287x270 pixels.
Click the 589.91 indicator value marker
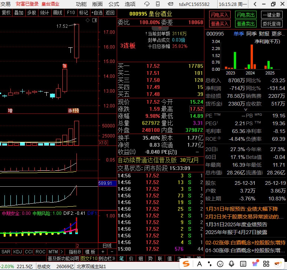[107, 183]
